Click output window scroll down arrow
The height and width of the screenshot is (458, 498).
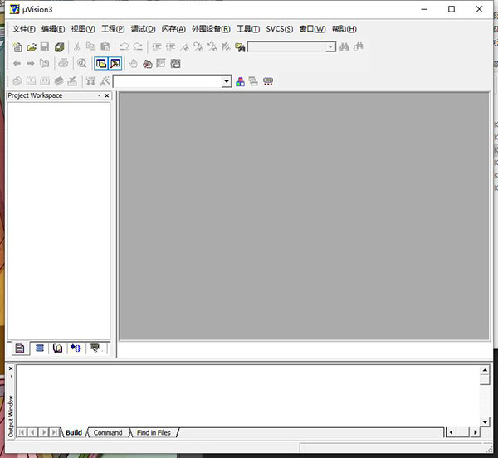click(x=485, y=421)
